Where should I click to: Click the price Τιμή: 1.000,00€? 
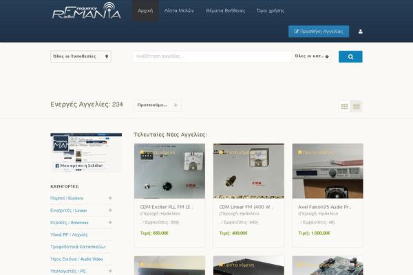click(314, 233)
